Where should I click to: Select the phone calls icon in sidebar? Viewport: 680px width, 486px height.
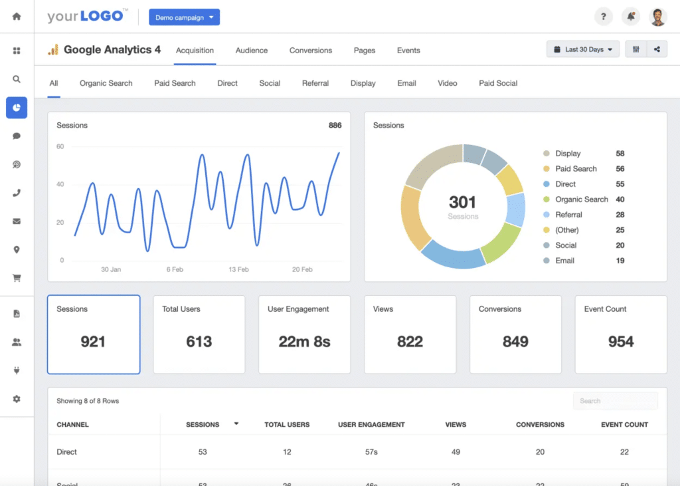click(x=16, y=193)
